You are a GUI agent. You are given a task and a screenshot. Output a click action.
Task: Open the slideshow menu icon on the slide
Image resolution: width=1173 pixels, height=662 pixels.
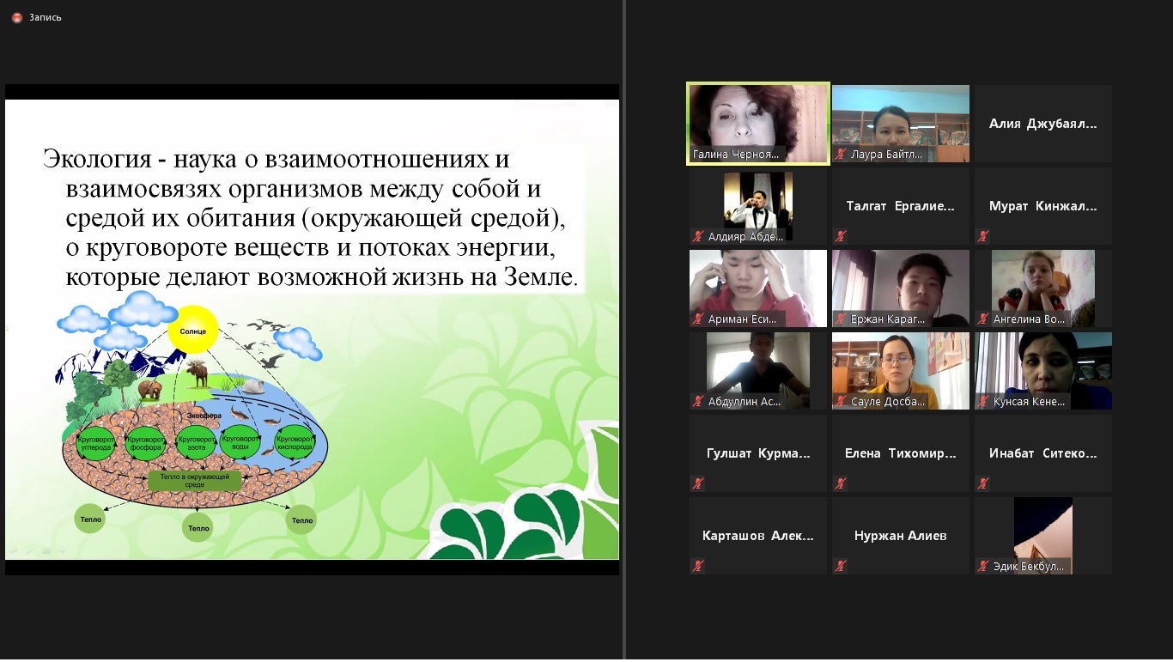coord(45,550)
